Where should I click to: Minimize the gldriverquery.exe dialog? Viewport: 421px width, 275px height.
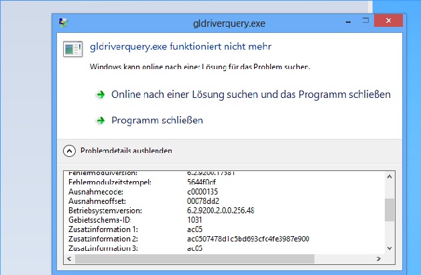pos(348,21)
